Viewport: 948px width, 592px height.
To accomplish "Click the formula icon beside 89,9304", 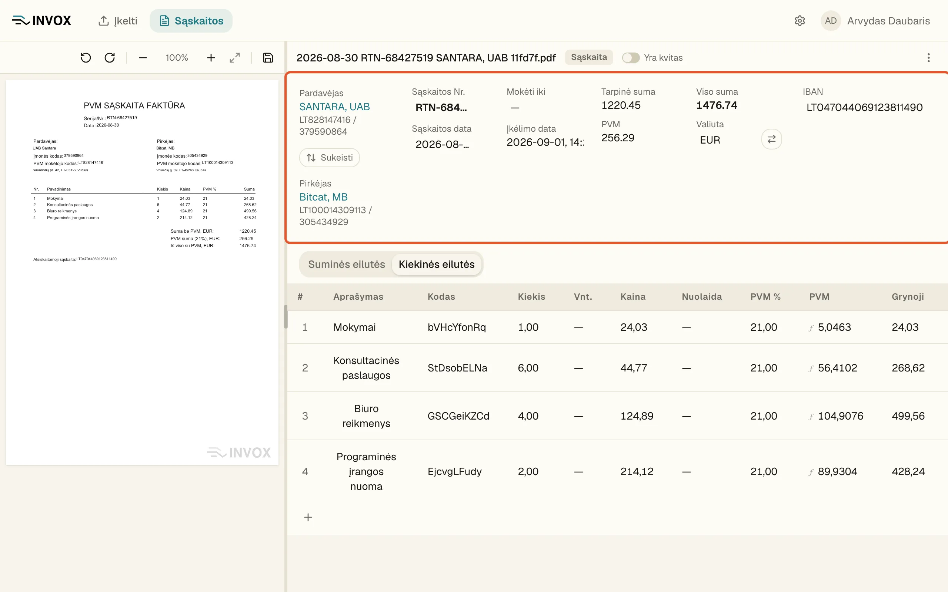I will click(811, 472).
